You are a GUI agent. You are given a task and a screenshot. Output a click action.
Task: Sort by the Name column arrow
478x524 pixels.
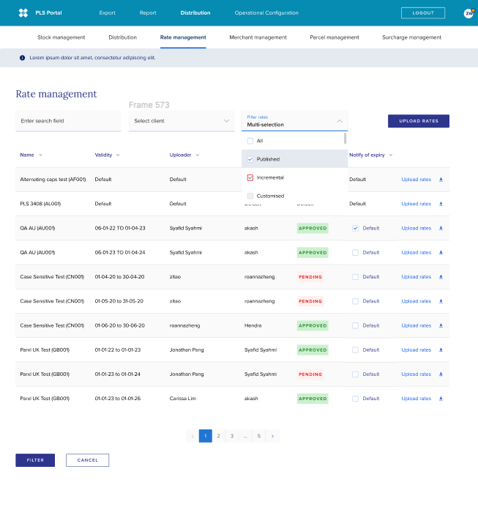(x=40, y=155)
